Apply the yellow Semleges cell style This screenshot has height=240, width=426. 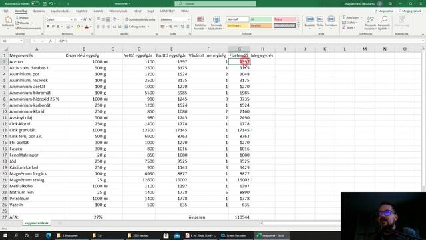[237, 25]
